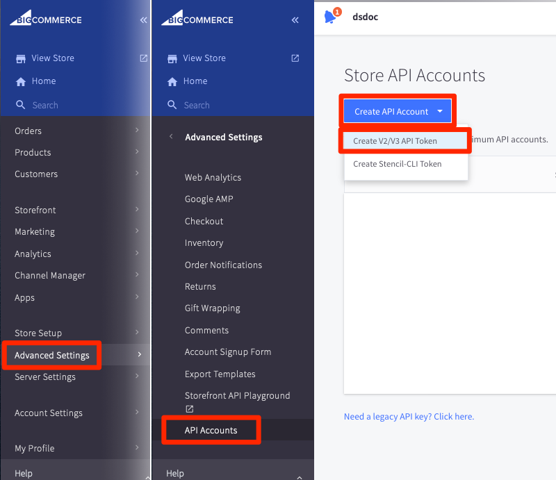Click the external link icon under Storefront API Playground

[190, 409]
